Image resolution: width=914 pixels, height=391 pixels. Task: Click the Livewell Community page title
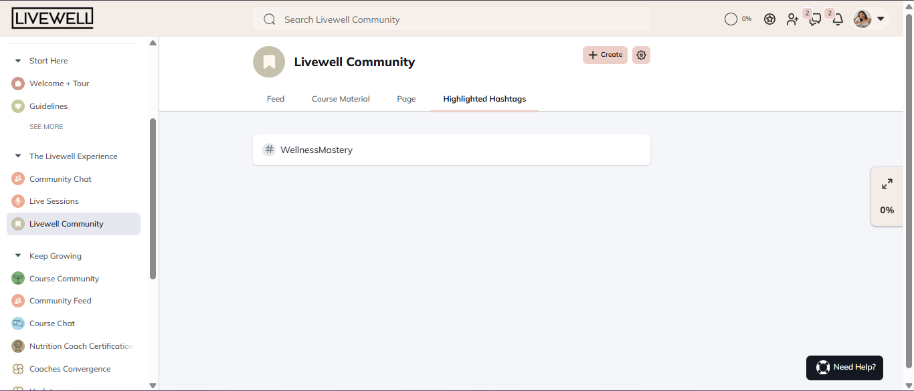point(355,62)
